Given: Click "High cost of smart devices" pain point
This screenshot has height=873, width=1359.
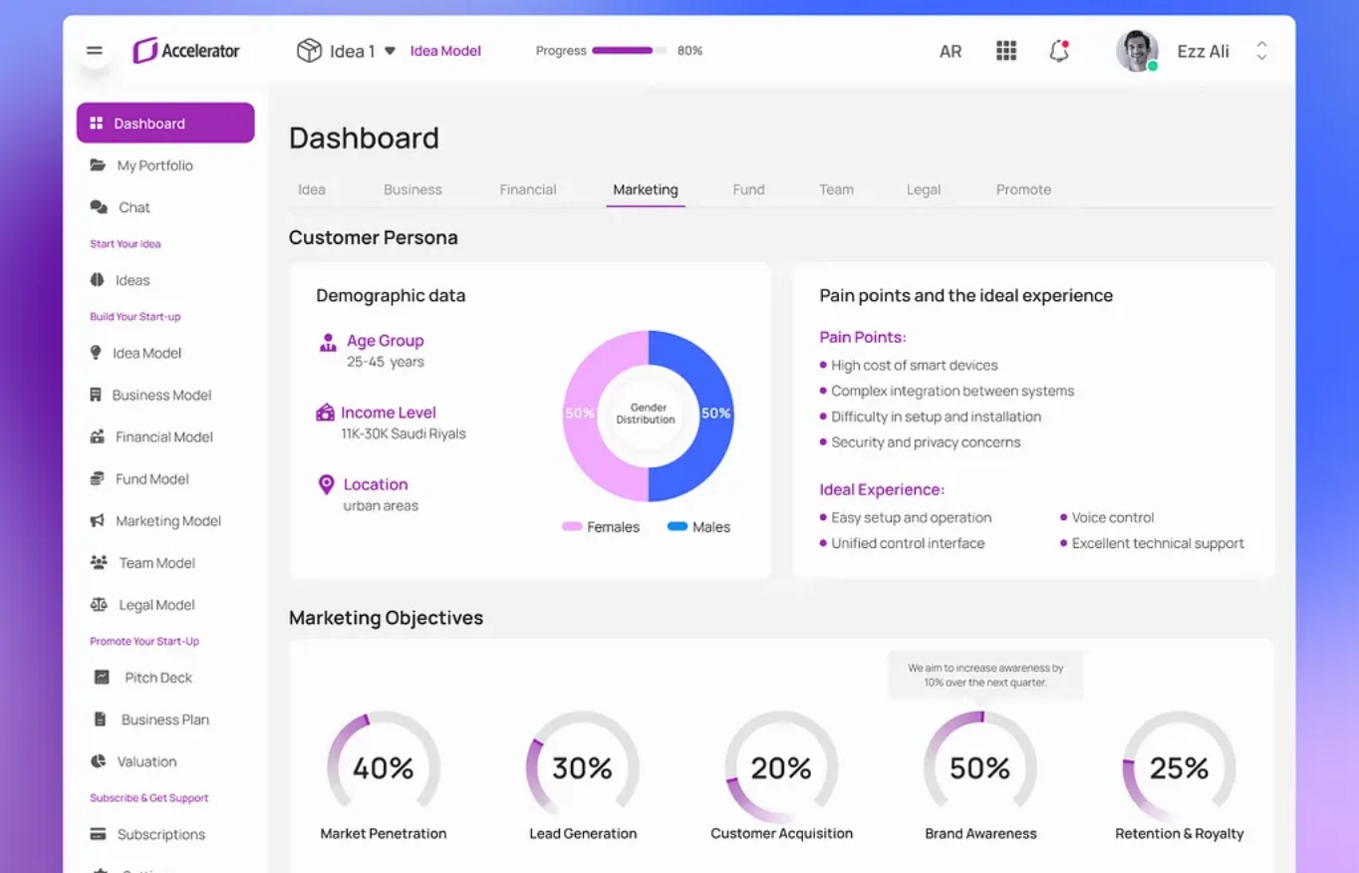Looking at the screenshot, I should pyautogui.click(x=915, y=365).
